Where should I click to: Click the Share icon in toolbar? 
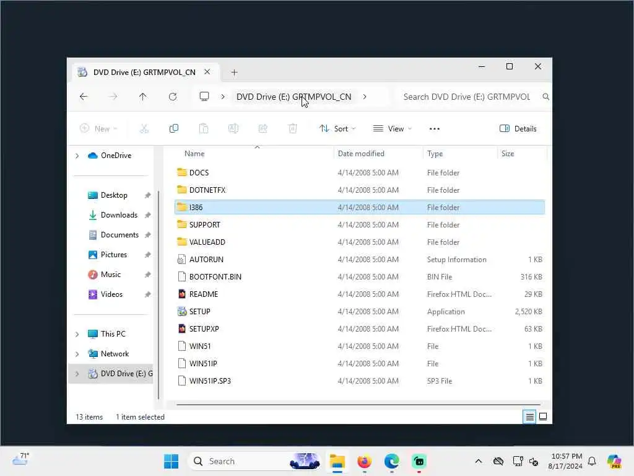pos(263,129)
